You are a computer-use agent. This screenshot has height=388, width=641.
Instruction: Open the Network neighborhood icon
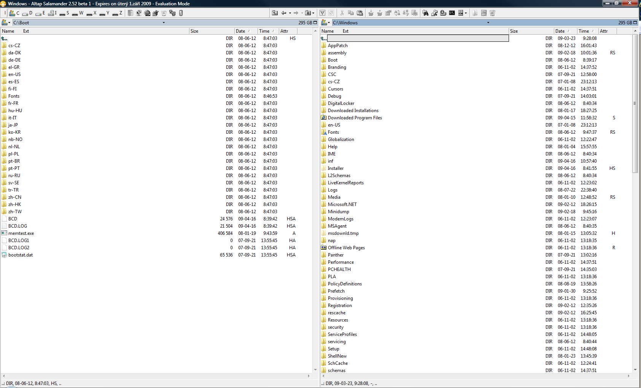(139, 13)
